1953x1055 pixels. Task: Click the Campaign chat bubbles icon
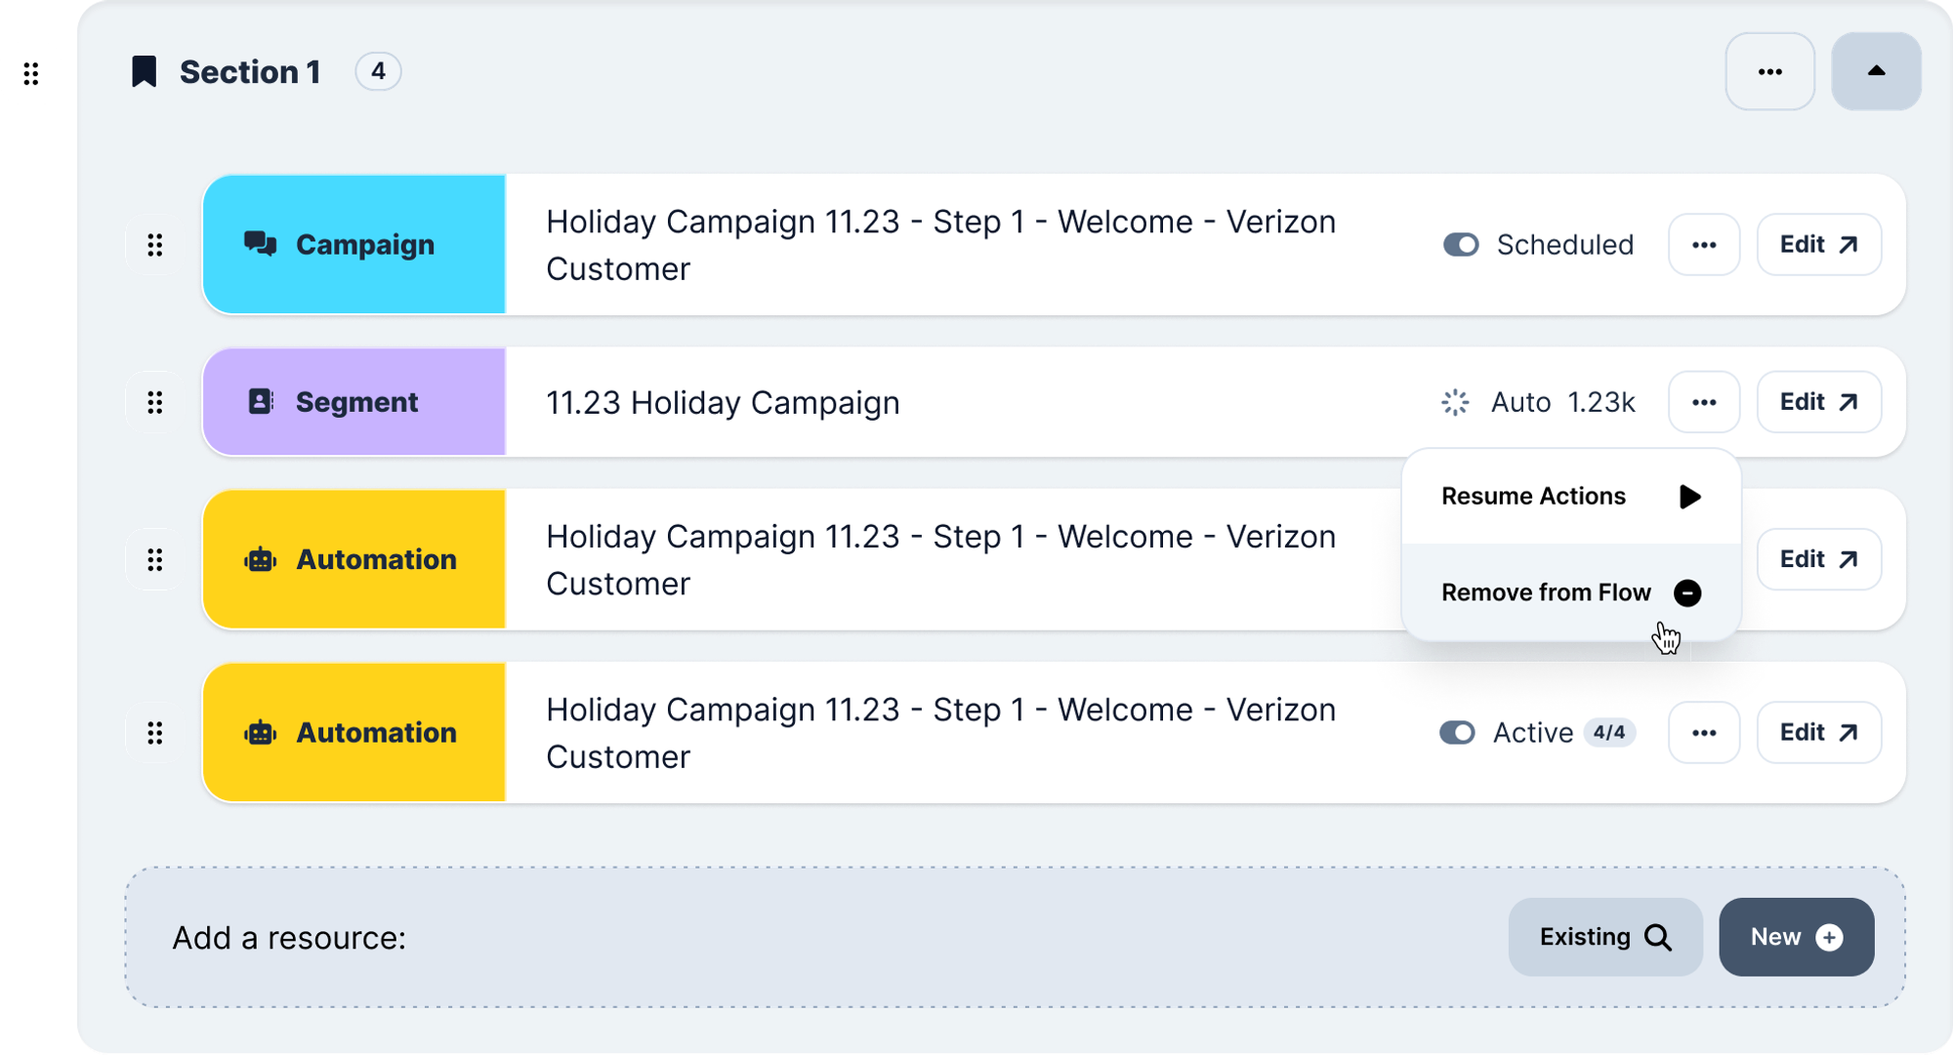tap(260, 244)
